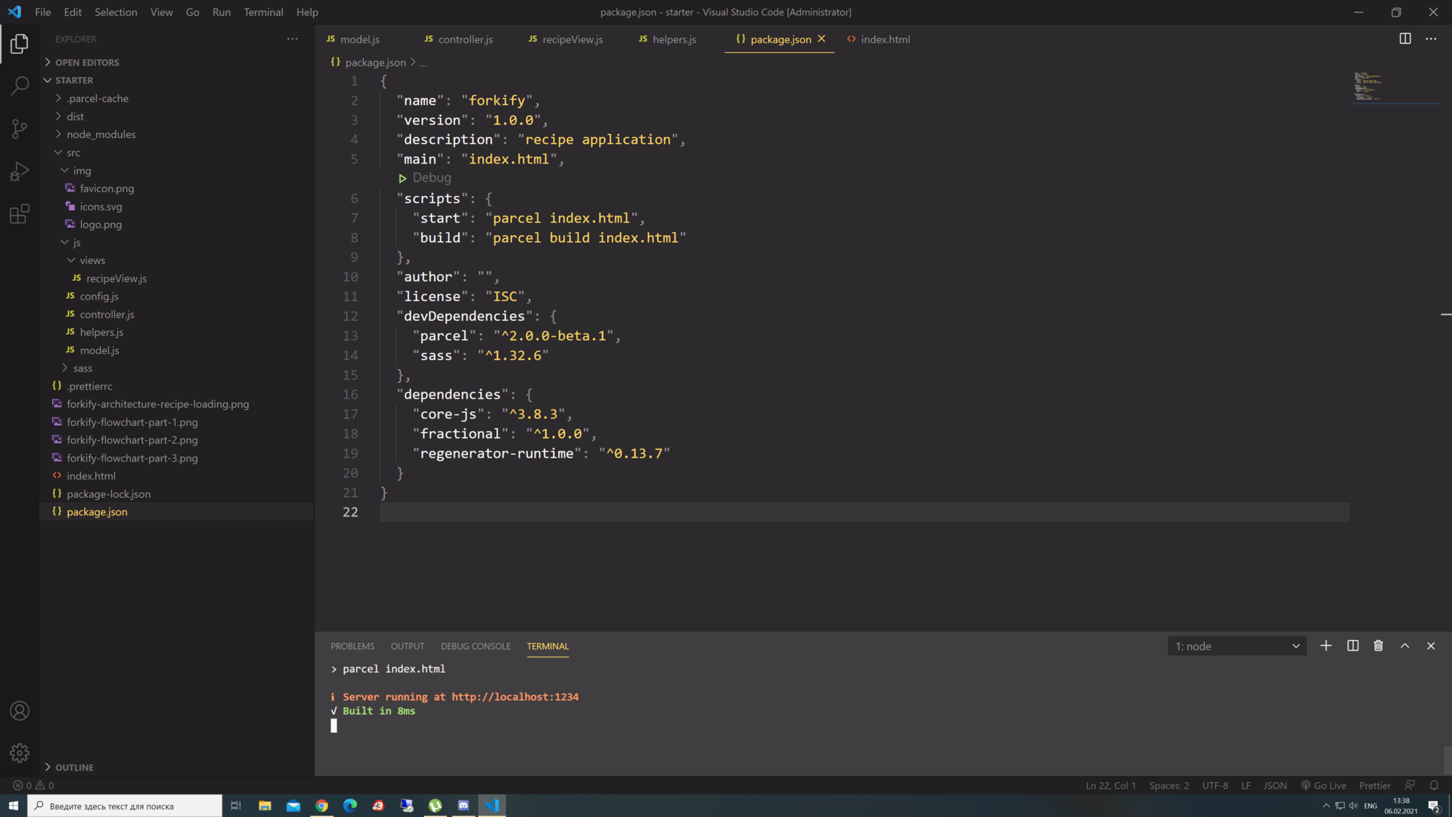Expand the Outline section
Viewport: 1452px width, 817px height.
pyautogui.click(x=74, y=767)
